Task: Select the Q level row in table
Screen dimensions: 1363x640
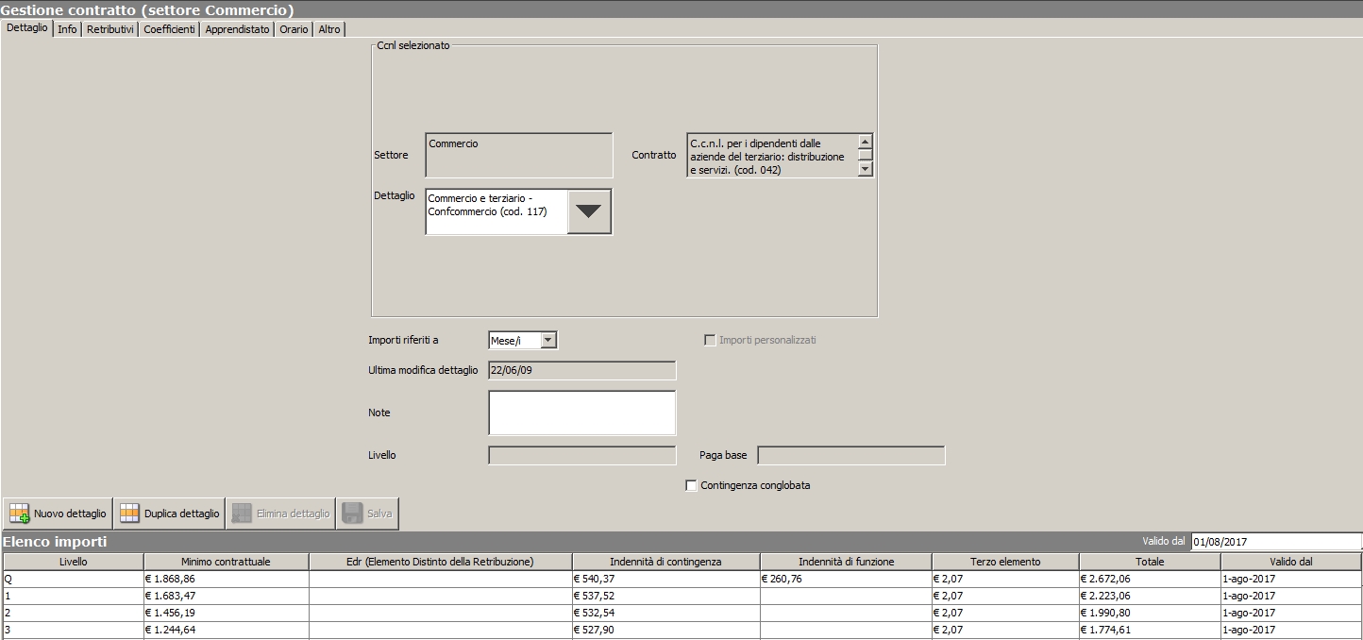Action: click(x=73, y=579)
